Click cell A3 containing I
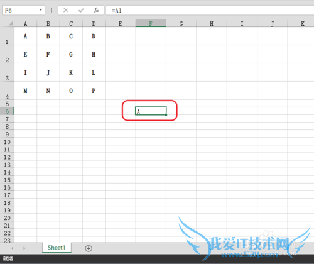The width and height of the screenshot is (314, 264). 25,72
